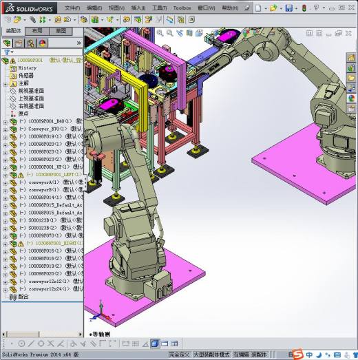The image size is (358, 360).
Task: Click the Save icon in the title bar
Action: click(288, 8)
